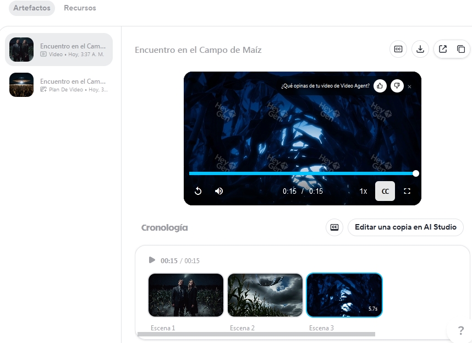Screen dimensions: 472x343
Task: Switch to the Artefactos tab
Action: coord(32,8)
